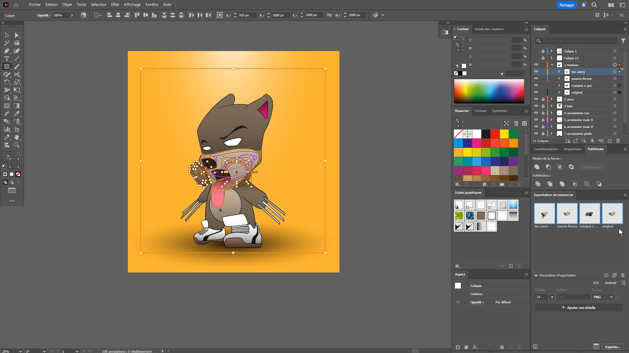The image size is (629, 353).
Task: Select the Mesh tool
Action: tap(7, 106)
